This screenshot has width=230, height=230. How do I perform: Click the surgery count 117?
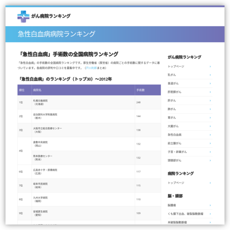(138, 172)
